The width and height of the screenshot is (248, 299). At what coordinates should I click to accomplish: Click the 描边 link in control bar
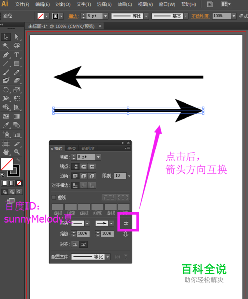73,16
